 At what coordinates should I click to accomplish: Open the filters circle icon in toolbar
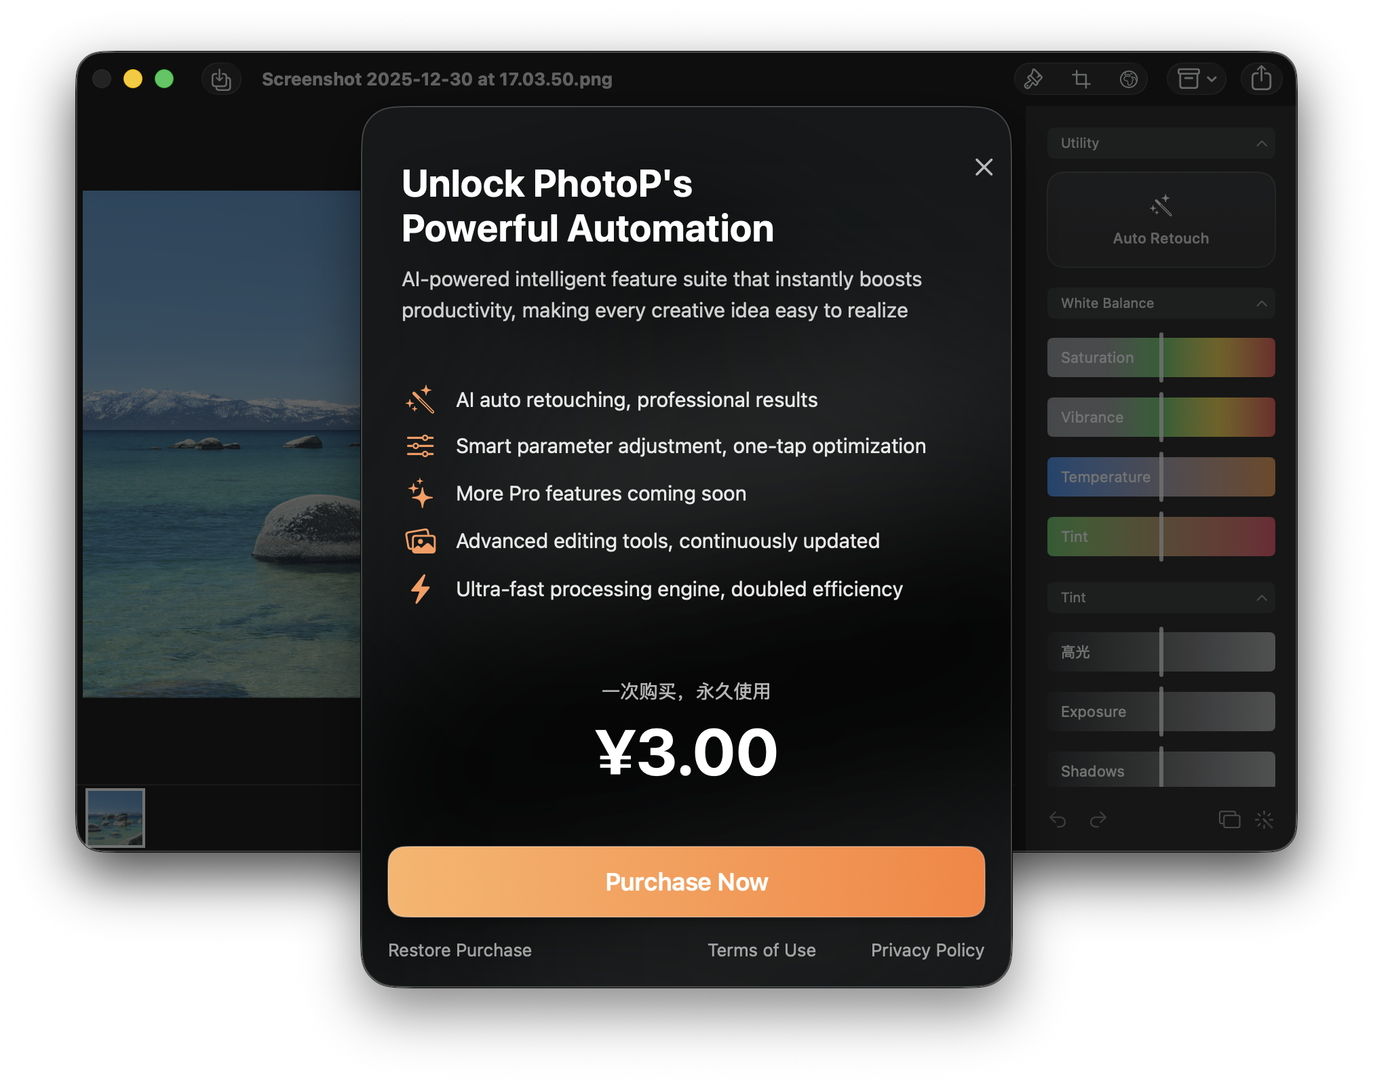click(1128, 79)
